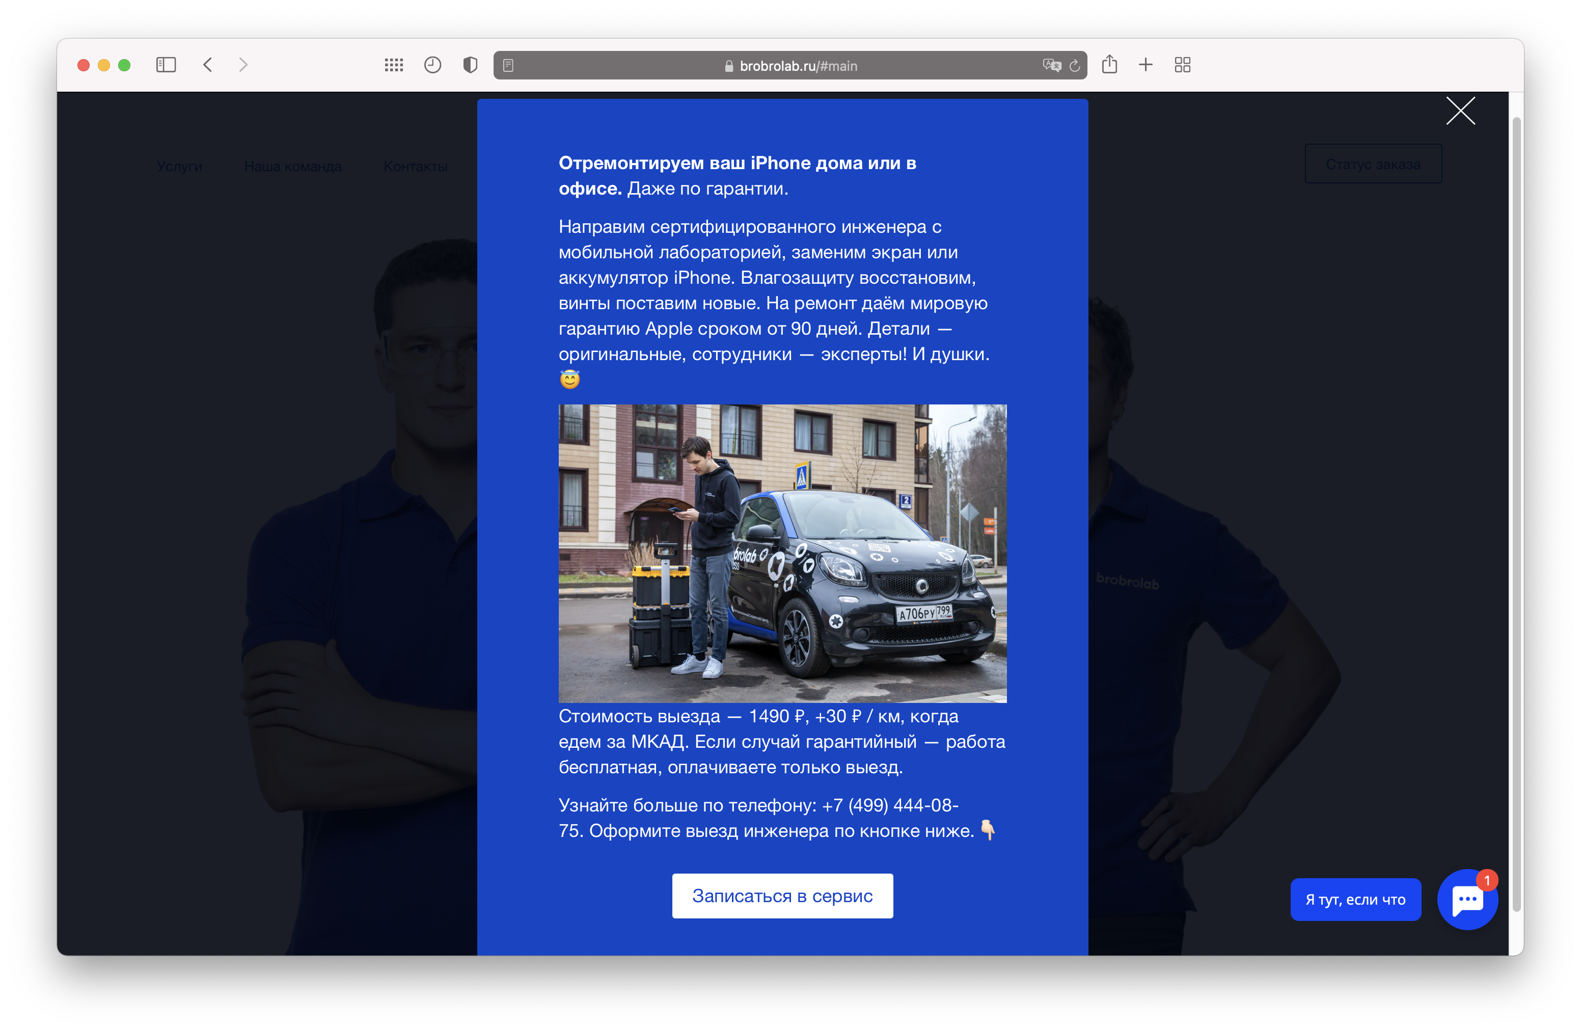Click the privacy shield icon
The width and height of the screenshot is (1581, 1031).
tap(470, 65)
